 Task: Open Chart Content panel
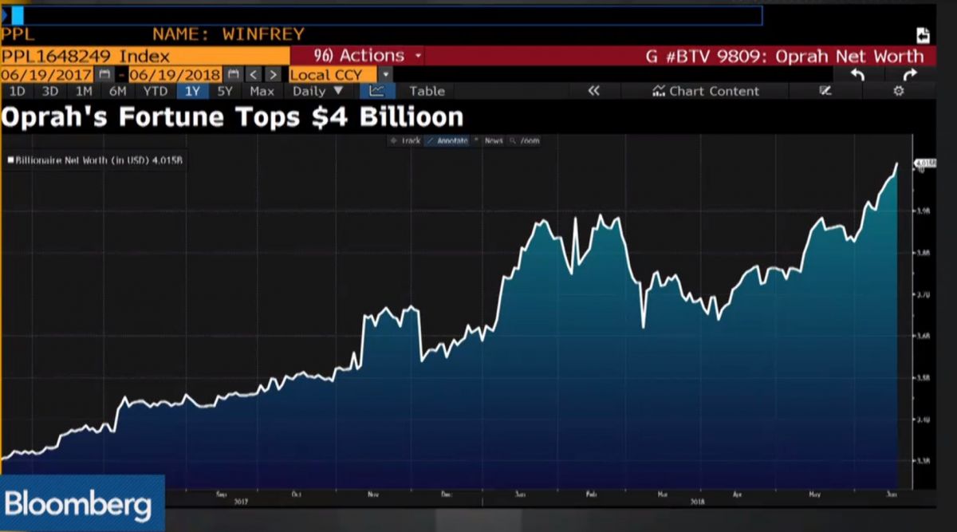coord(706,91)
